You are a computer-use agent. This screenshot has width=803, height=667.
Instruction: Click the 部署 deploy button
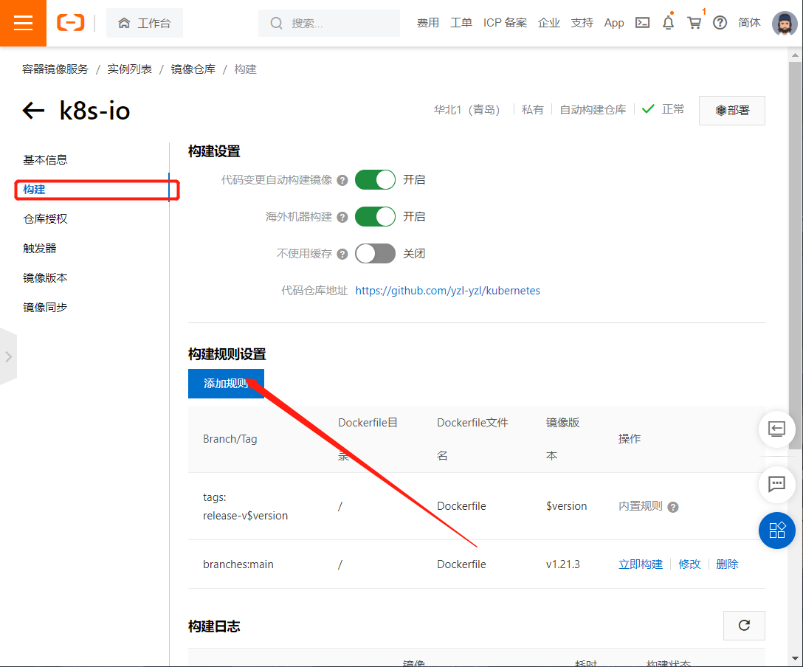[731, 110]
